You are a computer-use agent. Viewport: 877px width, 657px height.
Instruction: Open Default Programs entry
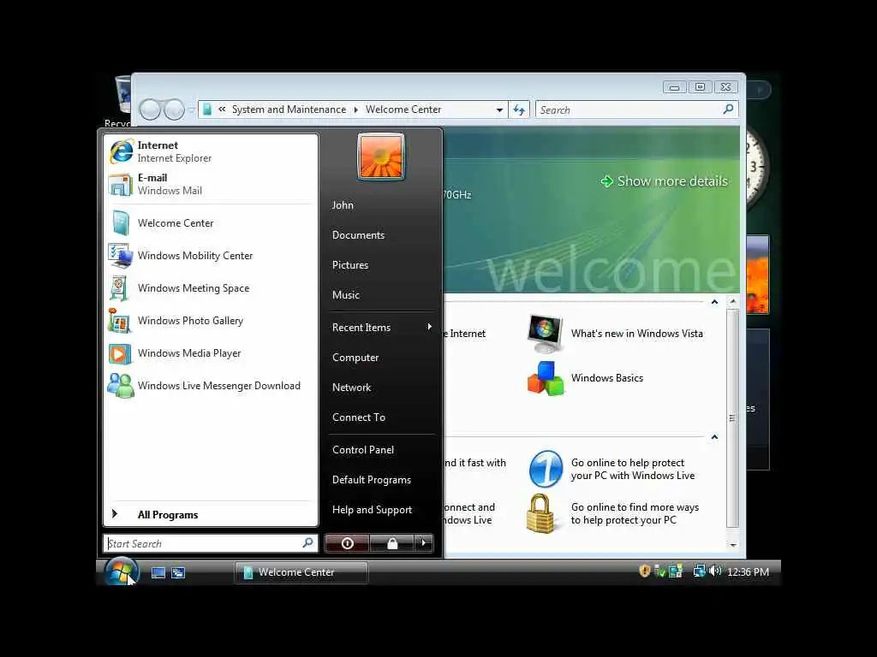point(372,480)
